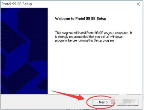Click the chevron in the Next button

click(107, 102)
